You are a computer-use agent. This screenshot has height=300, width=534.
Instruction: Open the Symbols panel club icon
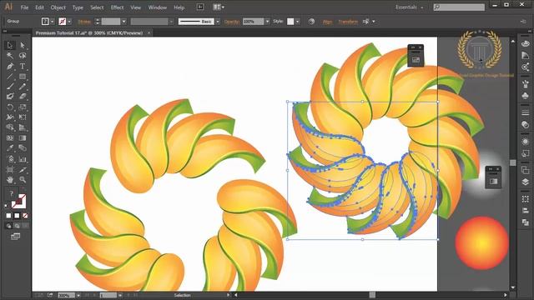coord(525,96)
